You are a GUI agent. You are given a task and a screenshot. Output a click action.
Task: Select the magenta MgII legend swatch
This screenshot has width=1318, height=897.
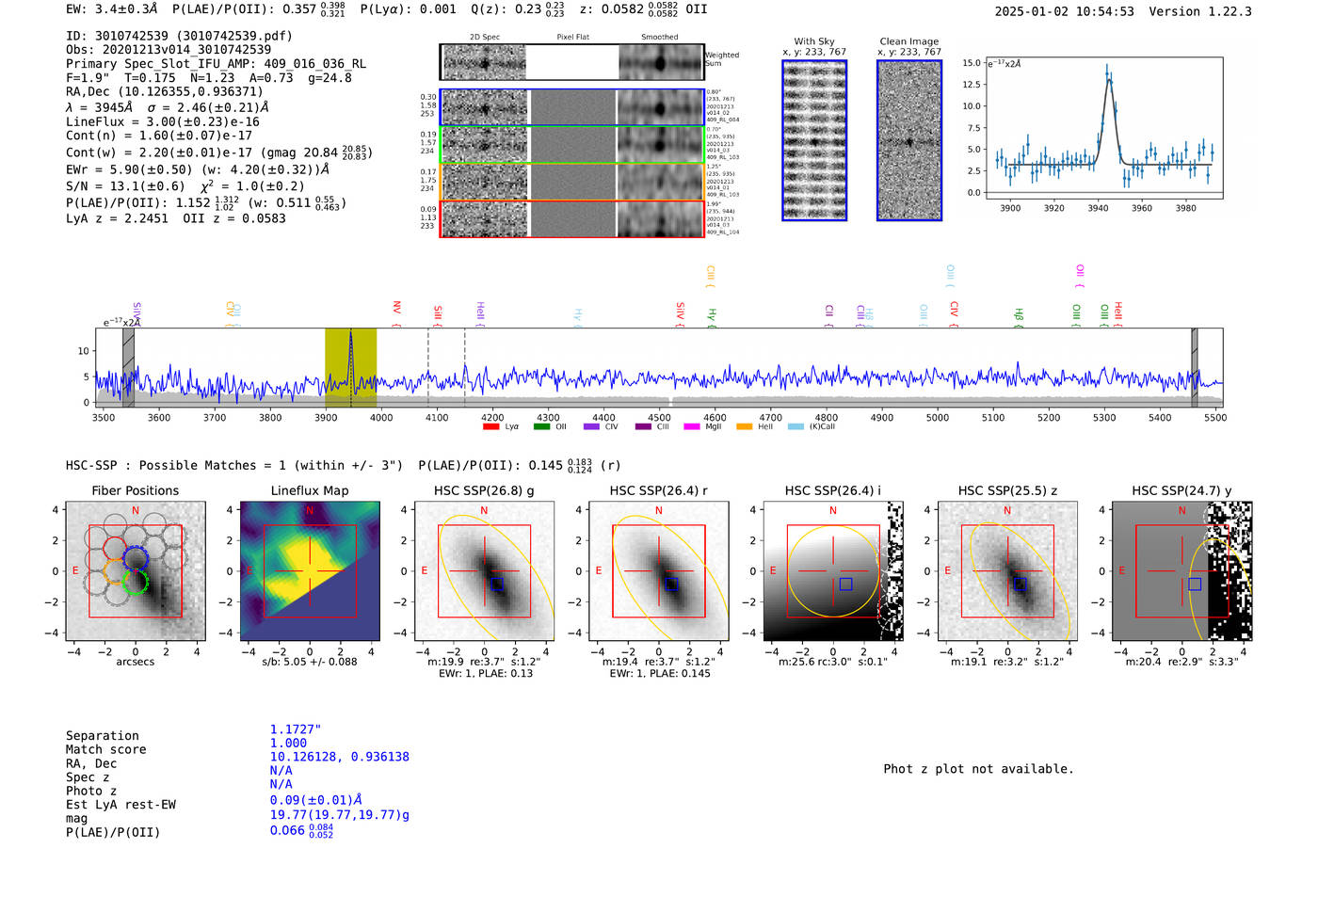tap(692, 426)
